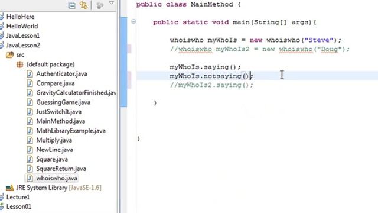This screenshot has width=378, height=213.
Task: Click the "main" method name in editor
Action: [242, 22]
